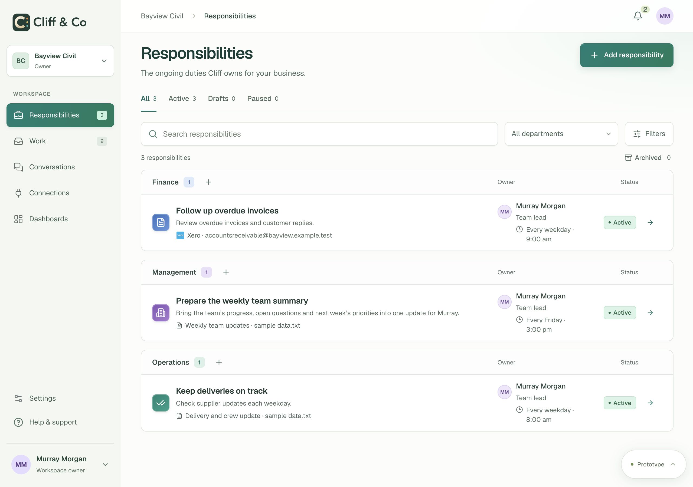Open Prepare the weekly team summary via arrow
Screen dimensions: 693x487
[650, 312]
